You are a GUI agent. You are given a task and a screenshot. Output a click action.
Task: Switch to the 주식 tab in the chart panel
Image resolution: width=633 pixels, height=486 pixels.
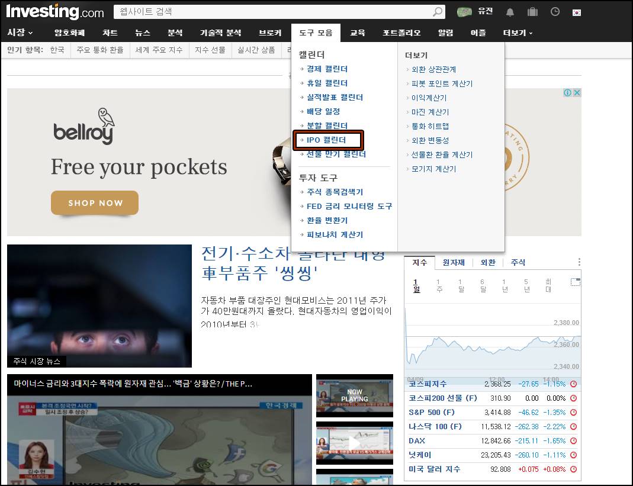click(x=518, y=262)
